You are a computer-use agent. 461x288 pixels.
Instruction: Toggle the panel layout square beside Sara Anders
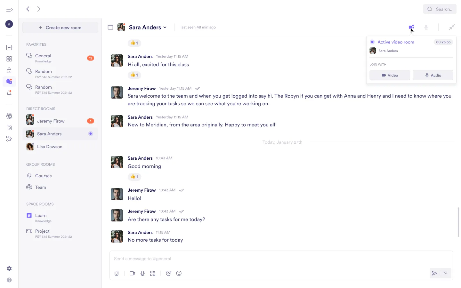click(x=110, y=27)
